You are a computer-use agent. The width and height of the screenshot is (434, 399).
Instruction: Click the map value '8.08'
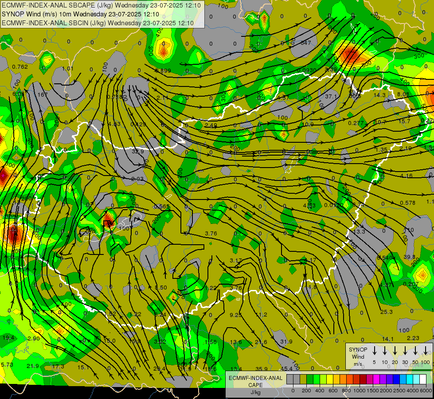coord(403,94)
